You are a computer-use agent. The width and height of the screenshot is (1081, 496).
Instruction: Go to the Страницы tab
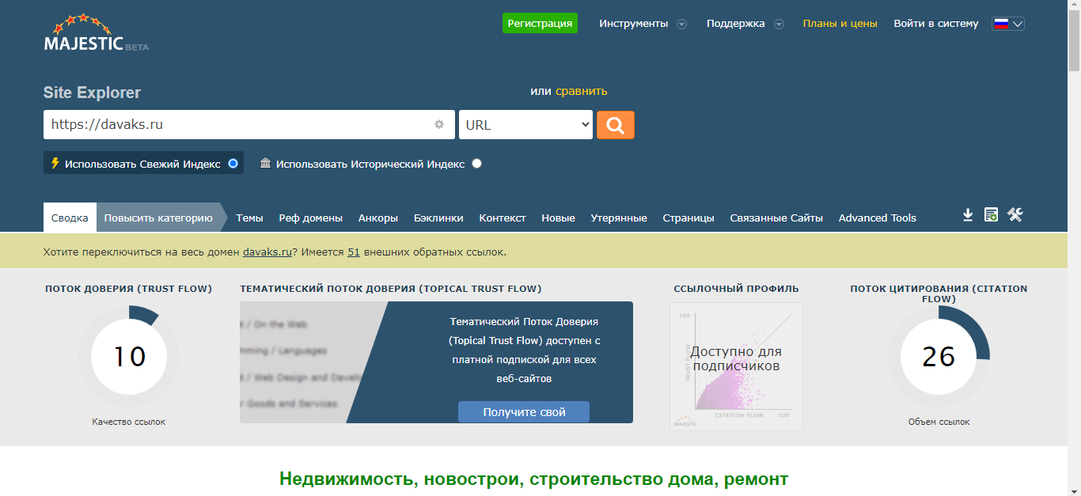tap(688, 218)
